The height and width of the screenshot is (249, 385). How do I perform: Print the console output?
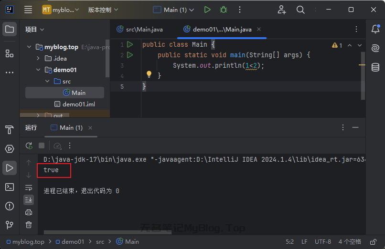(29, 212)
